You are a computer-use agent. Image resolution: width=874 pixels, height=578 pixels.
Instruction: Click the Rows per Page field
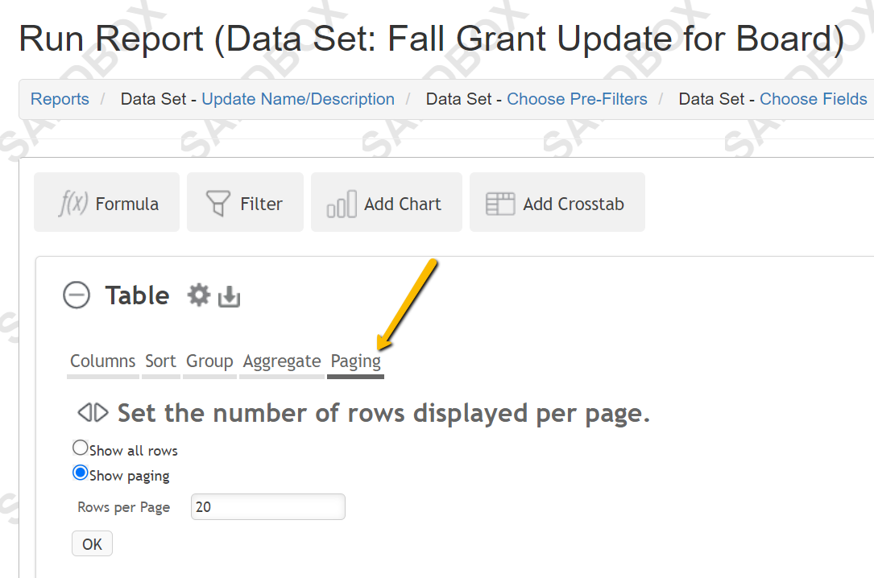coord(268,506)
